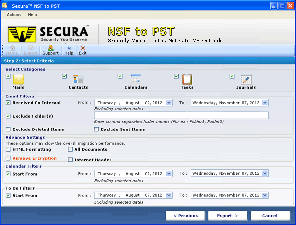Viewport: 296px width, 225px height.
Task: Open Email Filters To date dropdown
Action: [265, 103]
